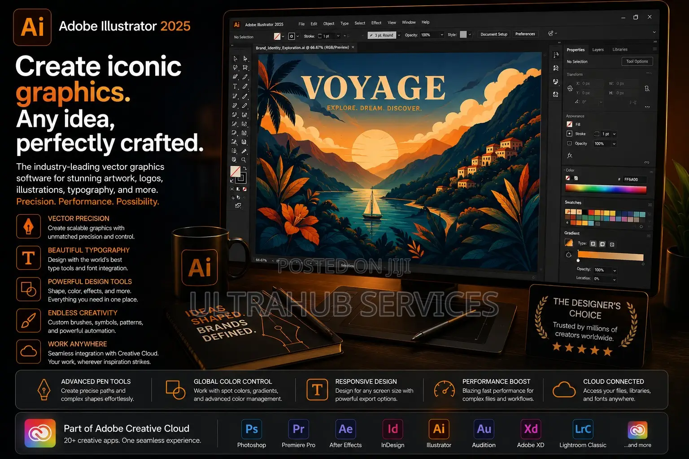The height and width of the screenshot is (459, 689).
Task: Open the Appearance Stroke 1 pt dropdown
Action: pos(614,134)
